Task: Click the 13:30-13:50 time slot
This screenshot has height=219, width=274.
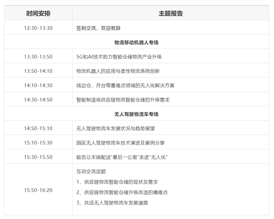Action: (x=38, y=57)
